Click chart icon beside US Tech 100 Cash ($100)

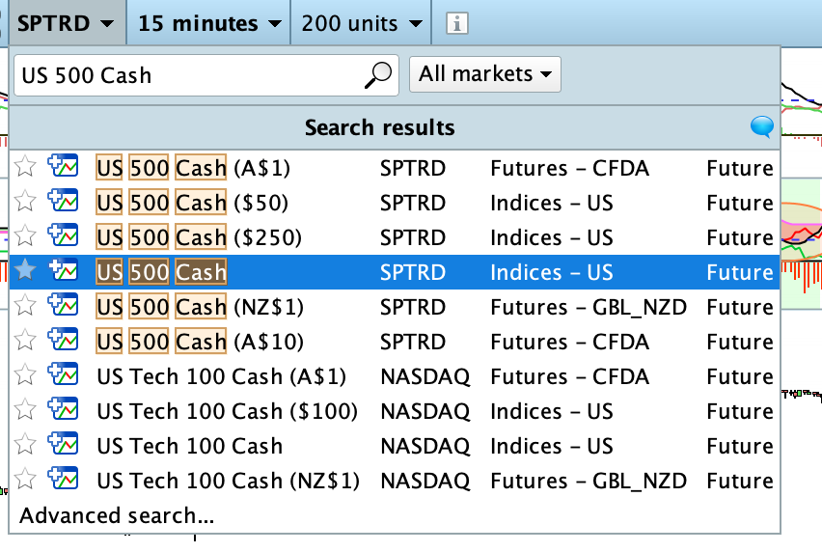(x=64, y=411)
